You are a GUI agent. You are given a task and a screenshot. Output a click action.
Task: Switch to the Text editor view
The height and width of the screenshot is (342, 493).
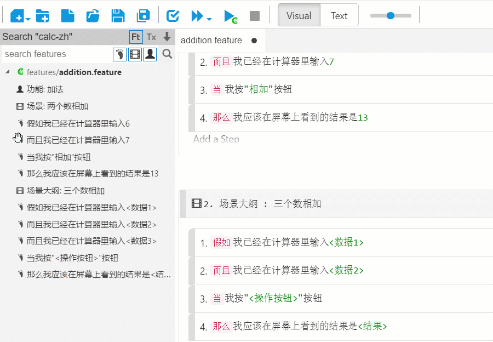339,16
